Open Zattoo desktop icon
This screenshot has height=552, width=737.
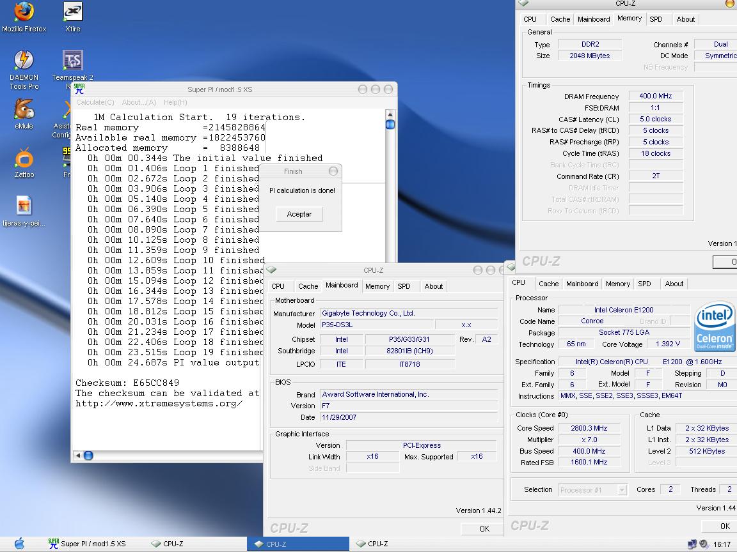tap(24, 163)
